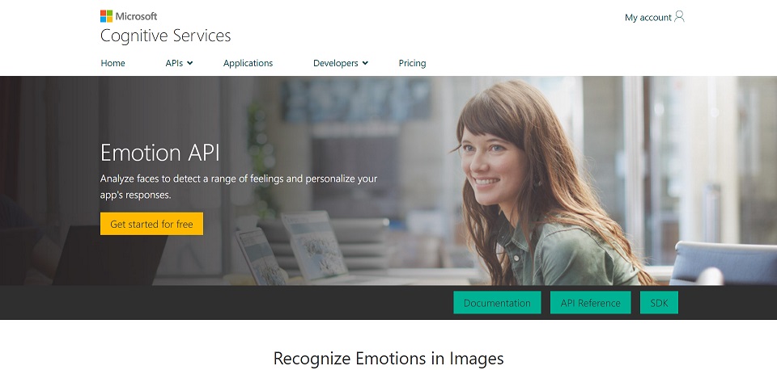This screenshot has height=370, width=777.
Task: Expand the chevron next to Developers
Action: [x=365, y=63]
